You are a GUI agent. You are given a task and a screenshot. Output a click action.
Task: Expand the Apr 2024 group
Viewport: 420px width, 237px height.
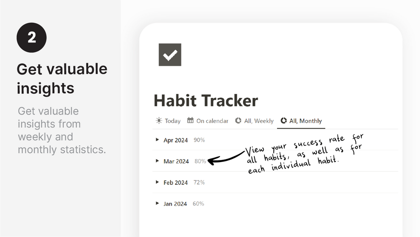pyautogui.click(x=157, y=140)
